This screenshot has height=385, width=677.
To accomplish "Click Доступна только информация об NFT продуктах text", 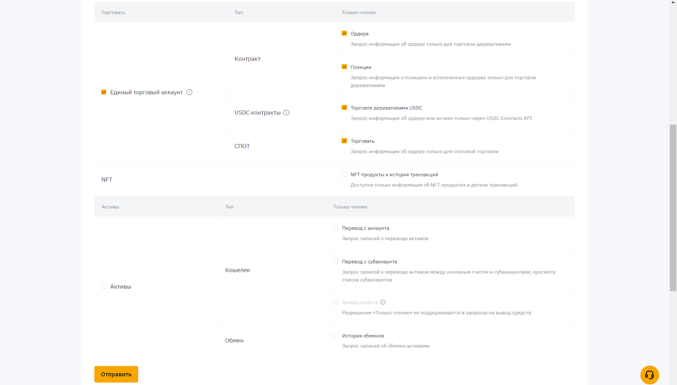I will tap(435, 185).
